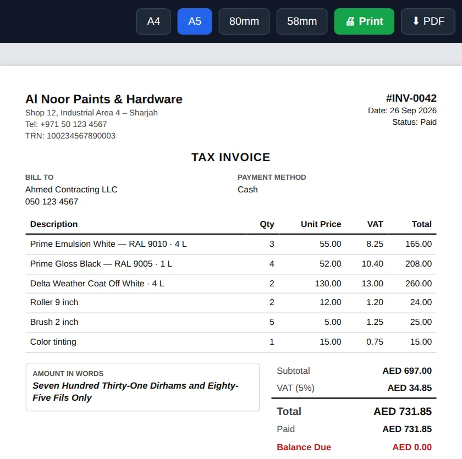Image resolution: width=462 pixels, height=459 pixels.
Task: Click the VAT column header
Action: tap(375, 224)
